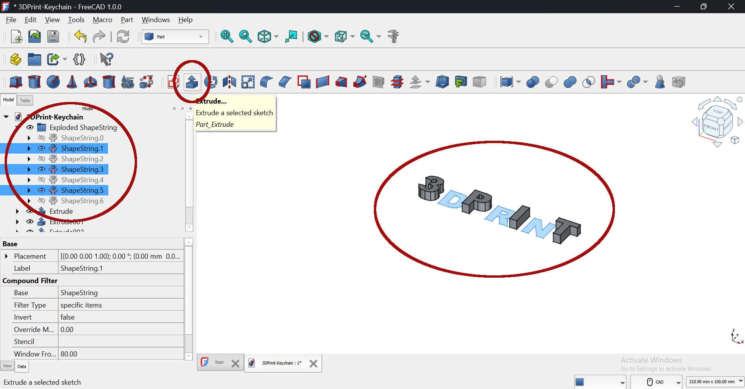Click the Refresh recompute icon
This screenshot has width=745, height=389.
pos(123,36)
